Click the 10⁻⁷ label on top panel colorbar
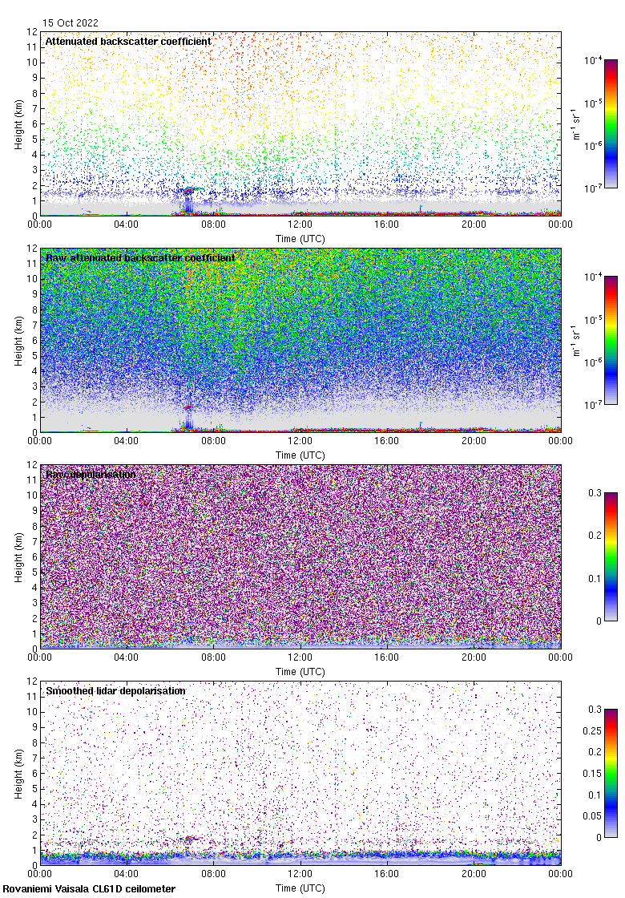This screenshot has width=625, height=898. (x=592, y=188)
